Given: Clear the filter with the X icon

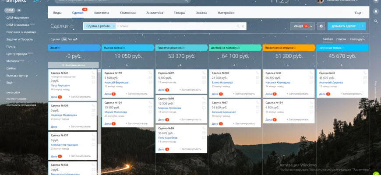Looking at the screenshot, I should pyautogui.click(x=243, y=26).
